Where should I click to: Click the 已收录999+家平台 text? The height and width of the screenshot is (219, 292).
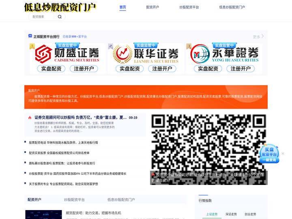(75, 36)
